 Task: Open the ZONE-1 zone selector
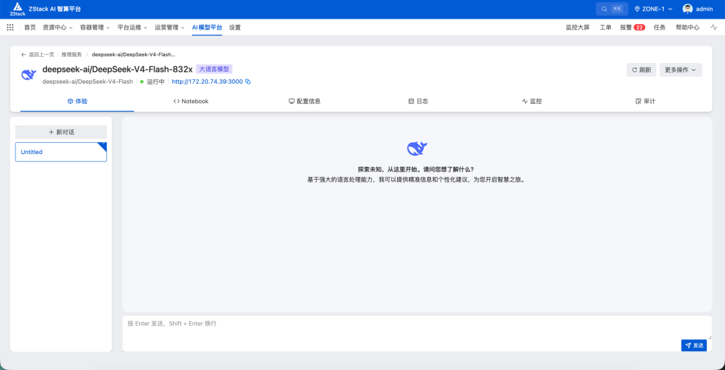click(x=653, y=9)
